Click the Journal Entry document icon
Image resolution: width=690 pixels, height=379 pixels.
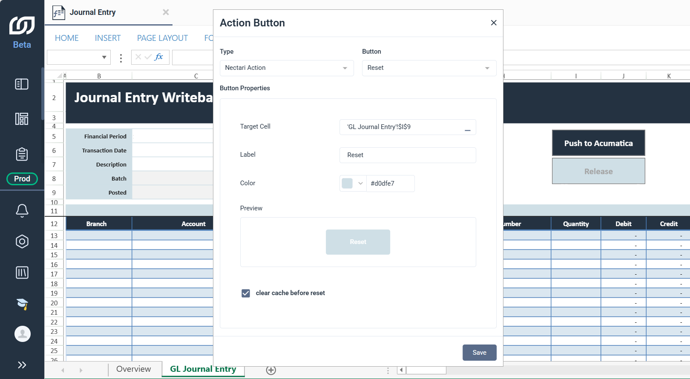[x=59, y=12]
